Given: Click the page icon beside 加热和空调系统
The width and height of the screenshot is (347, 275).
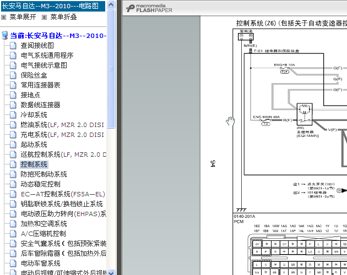Looking at the screenshot, I should click(13, 224).
